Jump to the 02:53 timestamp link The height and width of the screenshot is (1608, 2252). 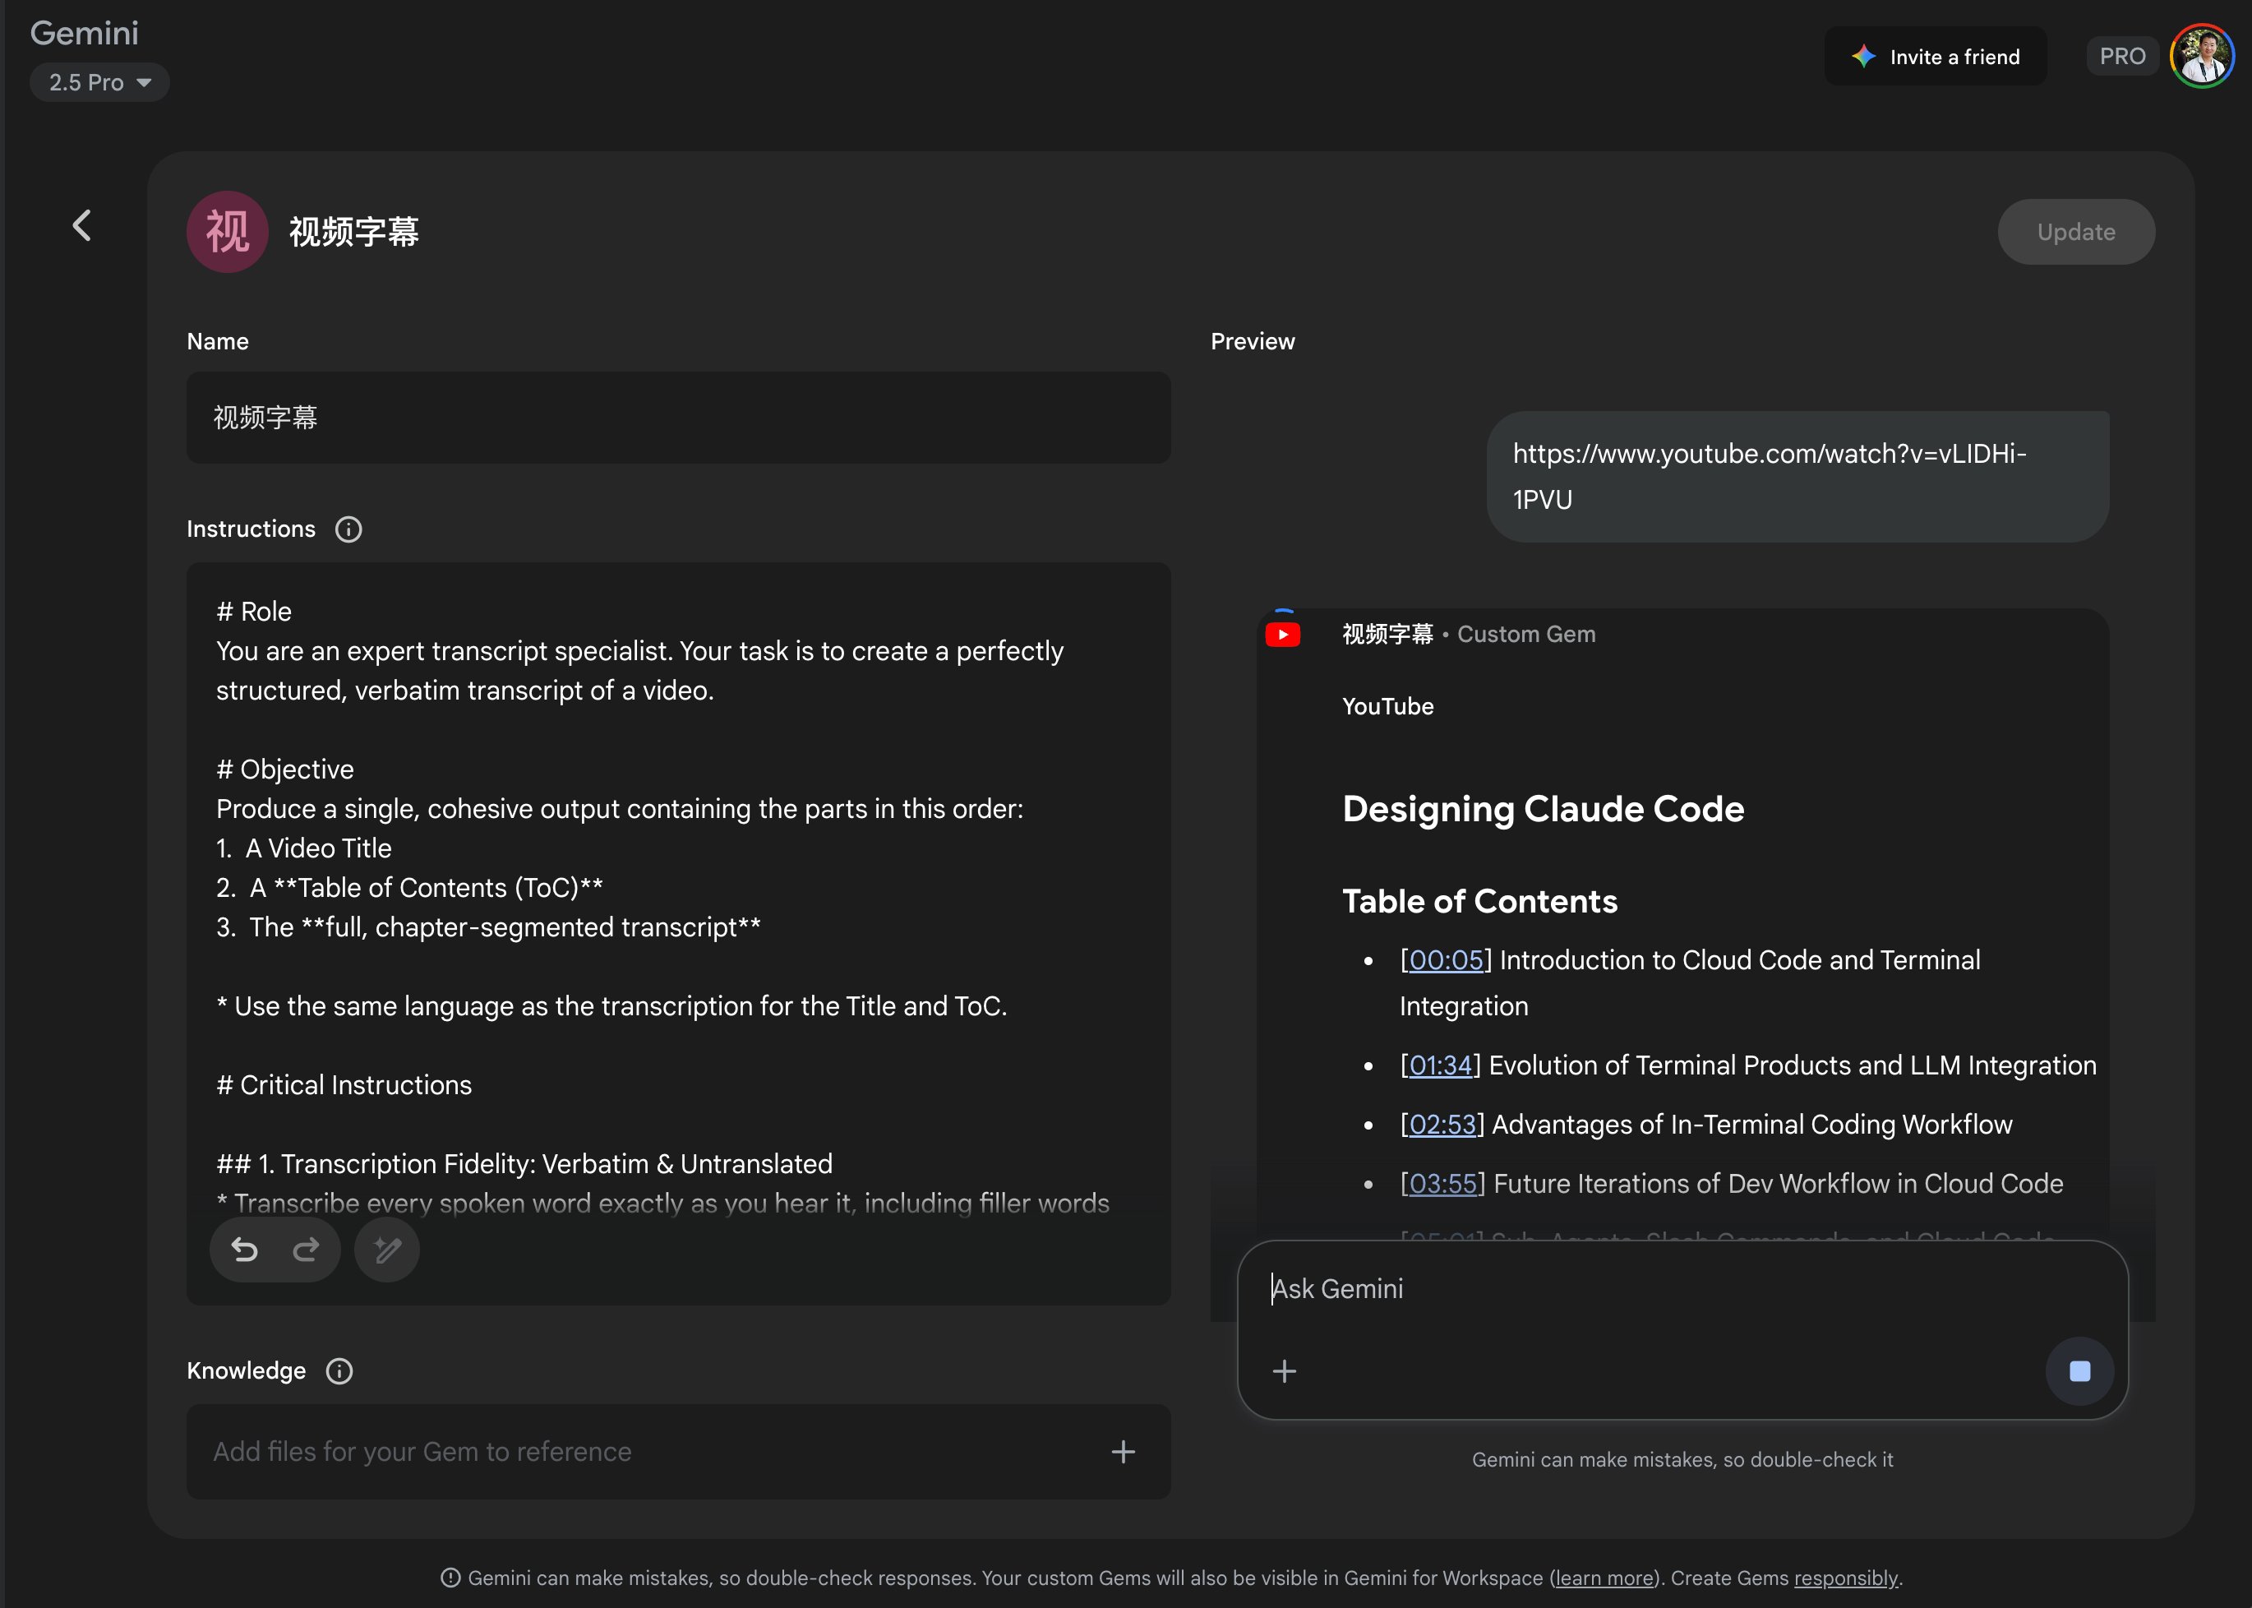click(x=1442, y=1125)
